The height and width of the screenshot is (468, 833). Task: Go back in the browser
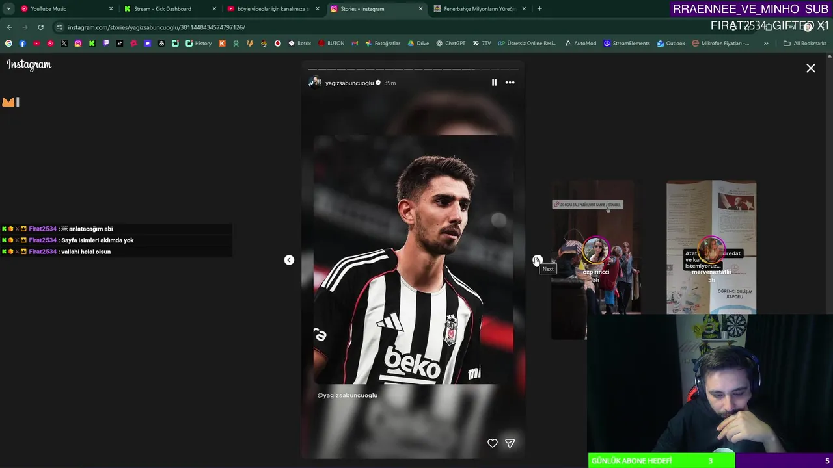click(9, 27)
